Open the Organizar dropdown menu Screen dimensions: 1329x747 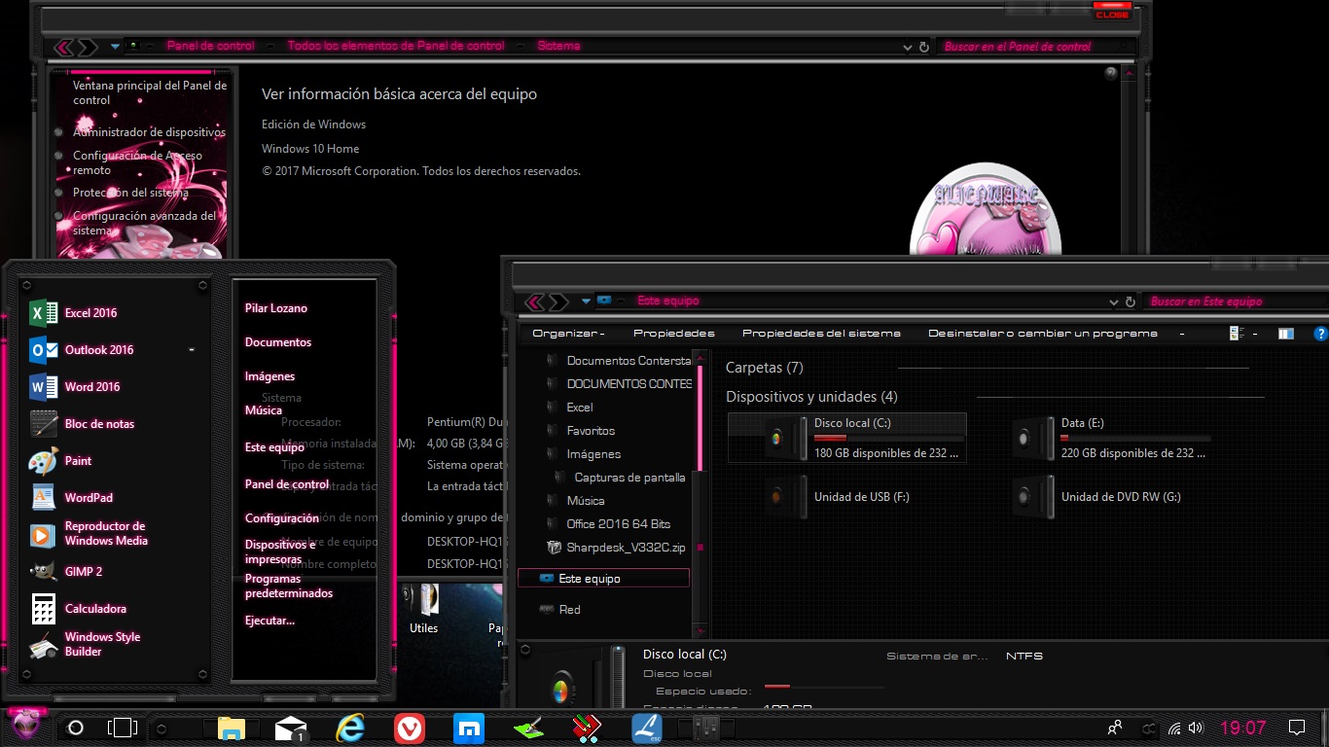568,334
